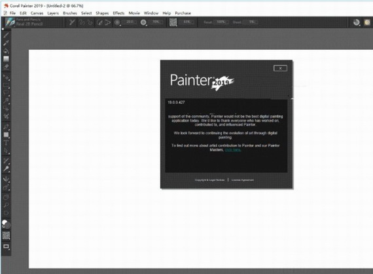Image resolution: width=373 pixels, height=274 pixels.
Task: Select the Magnifier tool
Action: coord(6,205)
